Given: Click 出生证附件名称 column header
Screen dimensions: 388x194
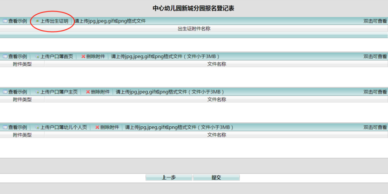Looking at the screenshot, I should 194,29.
